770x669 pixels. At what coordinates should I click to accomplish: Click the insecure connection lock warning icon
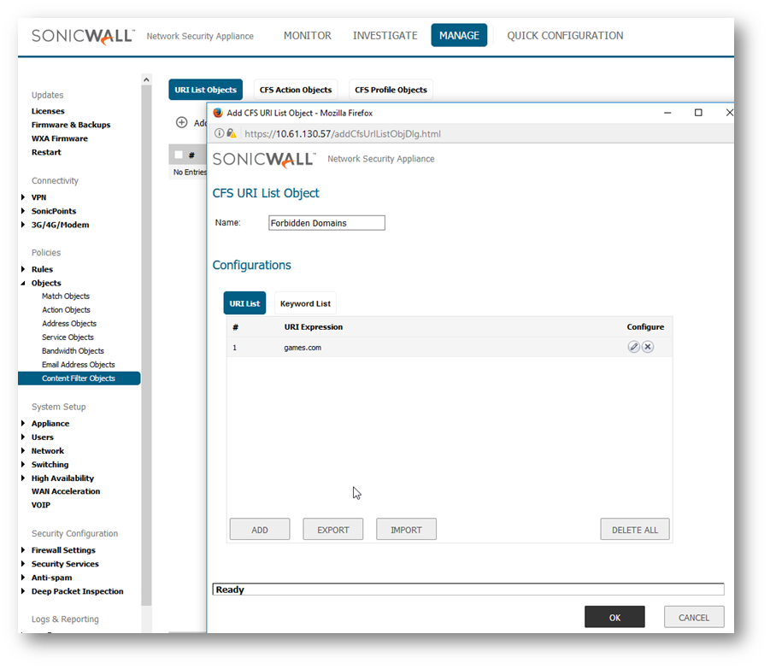pyautogui.click(x=232, y=133)
